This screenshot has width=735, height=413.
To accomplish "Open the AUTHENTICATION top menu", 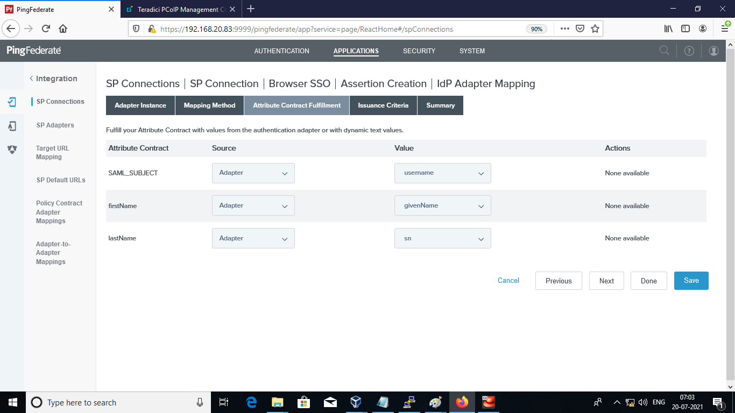I will (x=282, y=51).
